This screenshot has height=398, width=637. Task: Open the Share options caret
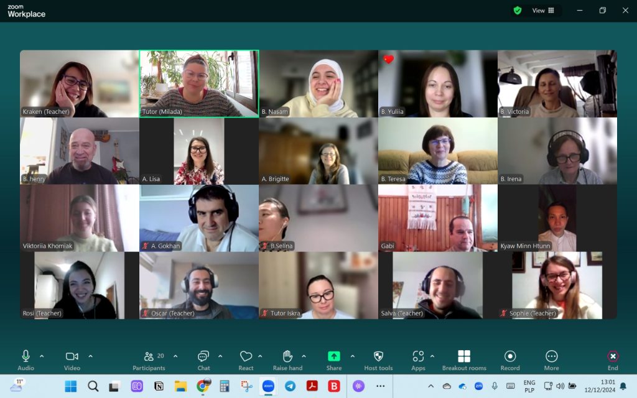(x=353, y=356)
